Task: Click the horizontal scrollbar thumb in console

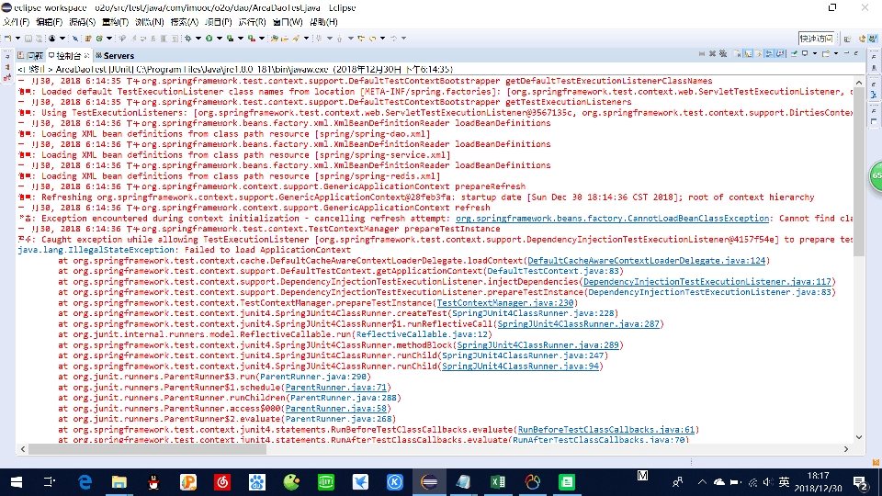Action: click(x=147, y=449)
